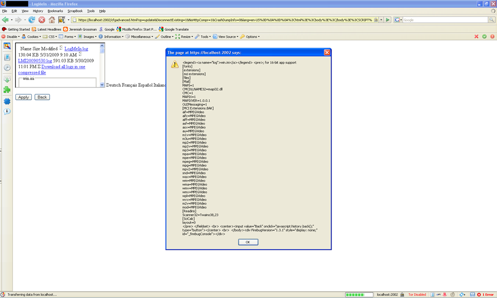Reload the current page
This screenshot has height=298, width=497.
32,20
